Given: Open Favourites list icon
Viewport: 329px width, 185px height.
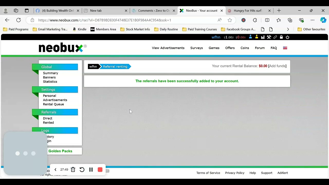Looking at the screenshot, I should point(279,20).
